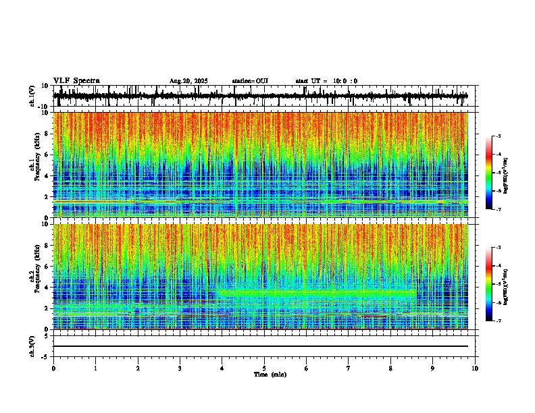Click the 'ch.3(V)' axis label

coord(32,346)
